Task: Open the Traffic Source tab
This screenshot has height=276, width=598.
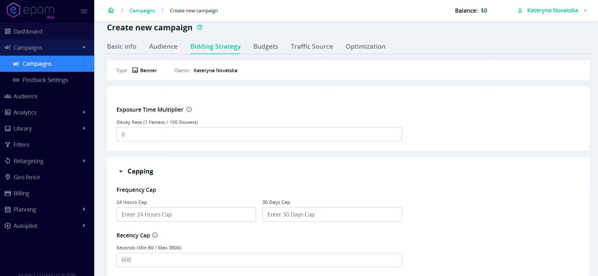Action: coord(312,47)
